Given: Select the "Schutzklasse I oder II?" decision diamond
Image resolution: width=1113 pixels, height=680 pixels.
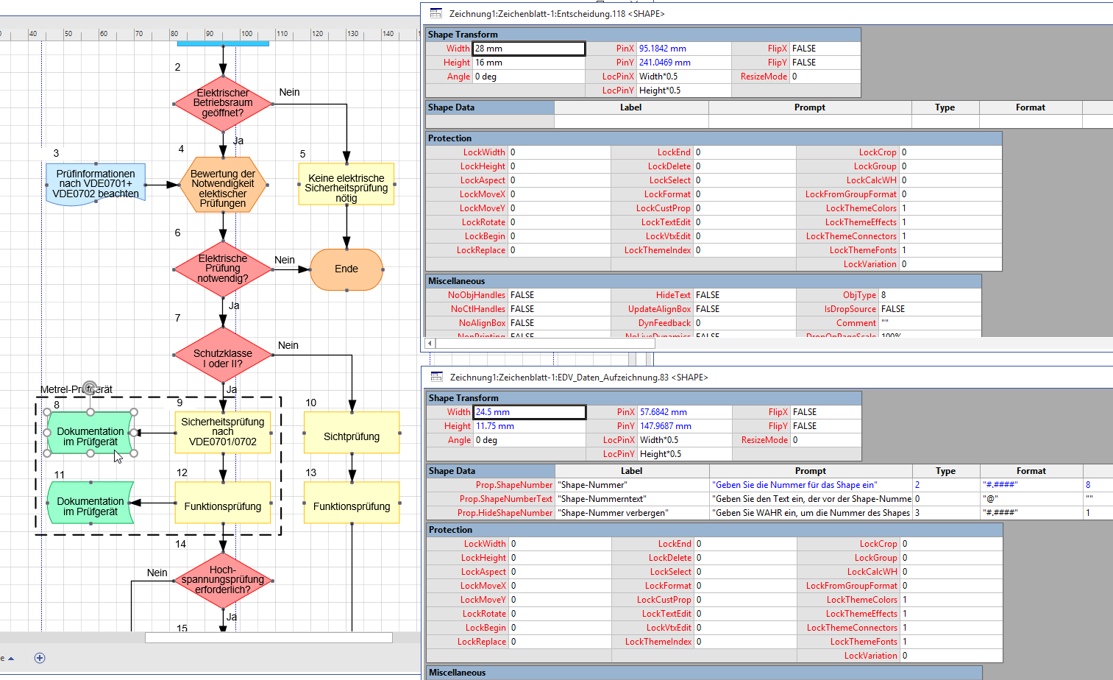Looking at the screenshot, I should 223,358.
